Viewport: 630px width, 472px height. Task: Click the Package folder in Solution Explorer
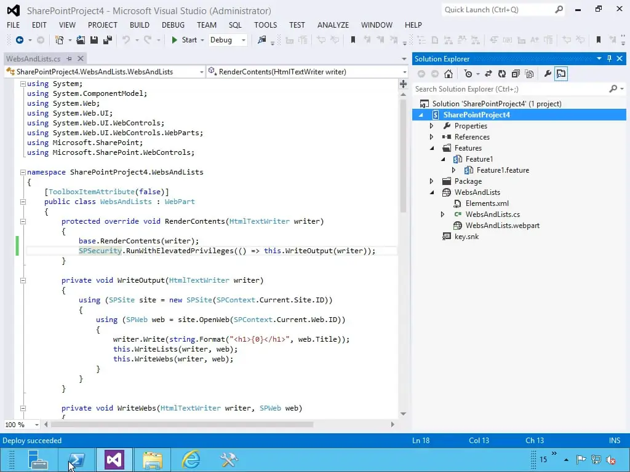point(468,181)
